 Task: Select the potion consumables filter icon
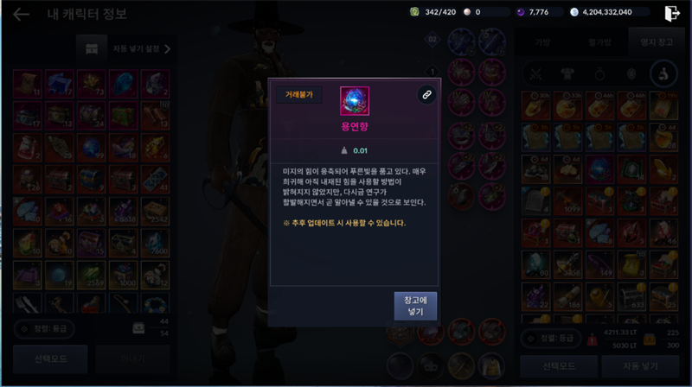(x=663, y=74)
